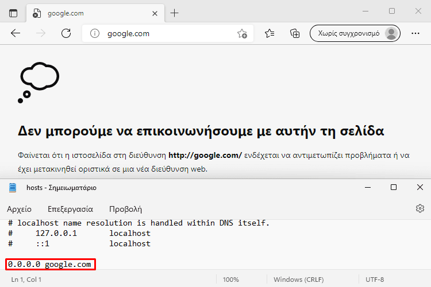431x287 pixels.
Task: Open the Αρχείο menu in Notepad
Action: (x=19, y=210)
